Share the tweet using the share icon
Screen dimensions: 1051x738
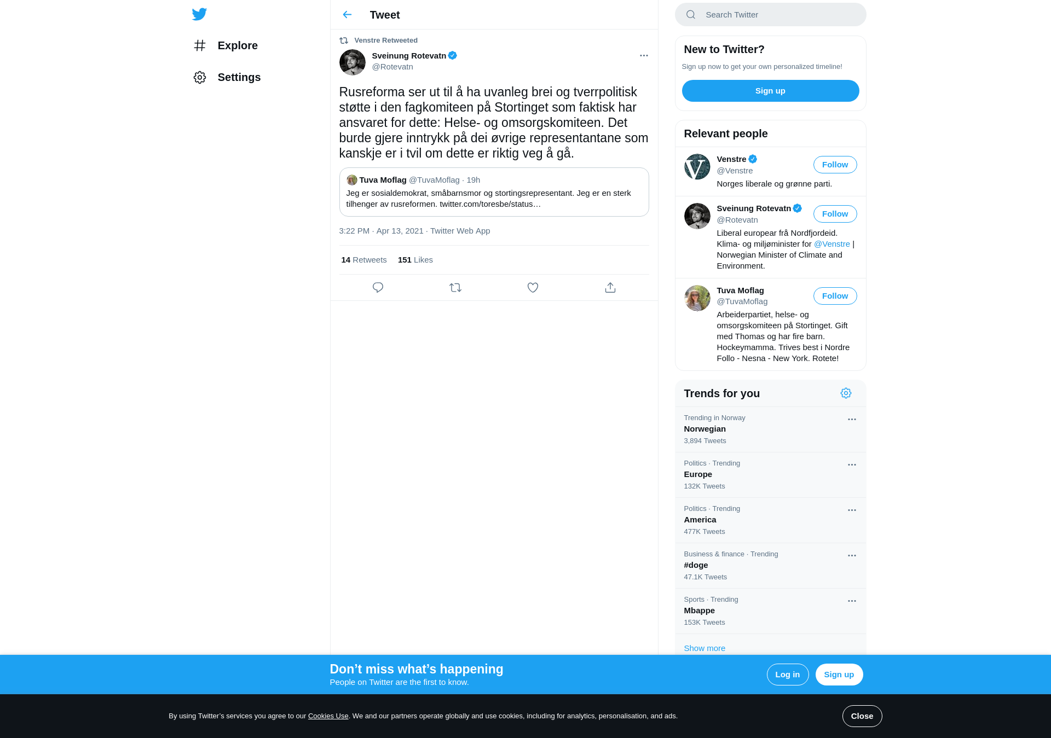click(x=610, y=287)
